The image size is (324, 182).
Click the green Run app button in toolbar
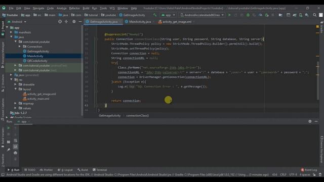tap(229, 15)
